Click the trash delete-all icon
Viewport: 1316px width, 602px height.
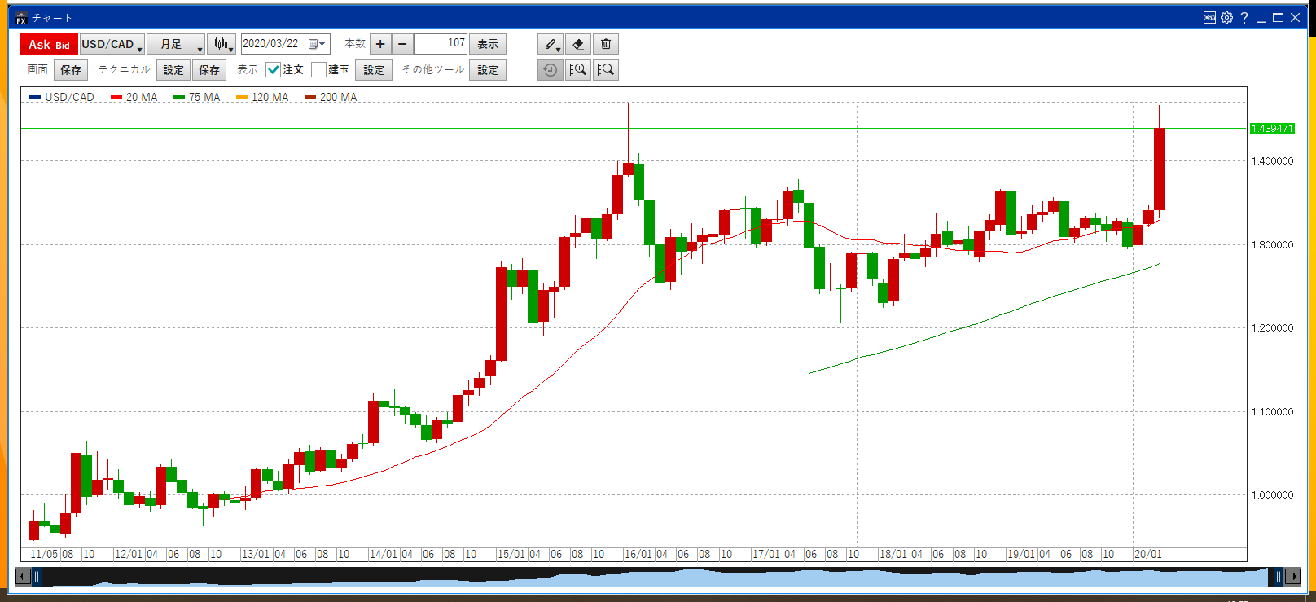point(606,44)
